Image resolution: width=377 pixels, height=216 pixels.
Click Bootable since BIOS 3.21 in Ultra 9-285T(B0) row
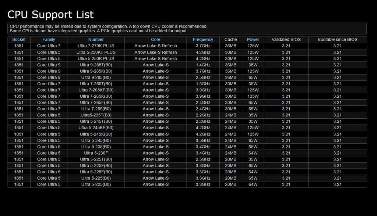tap(337, 65)
